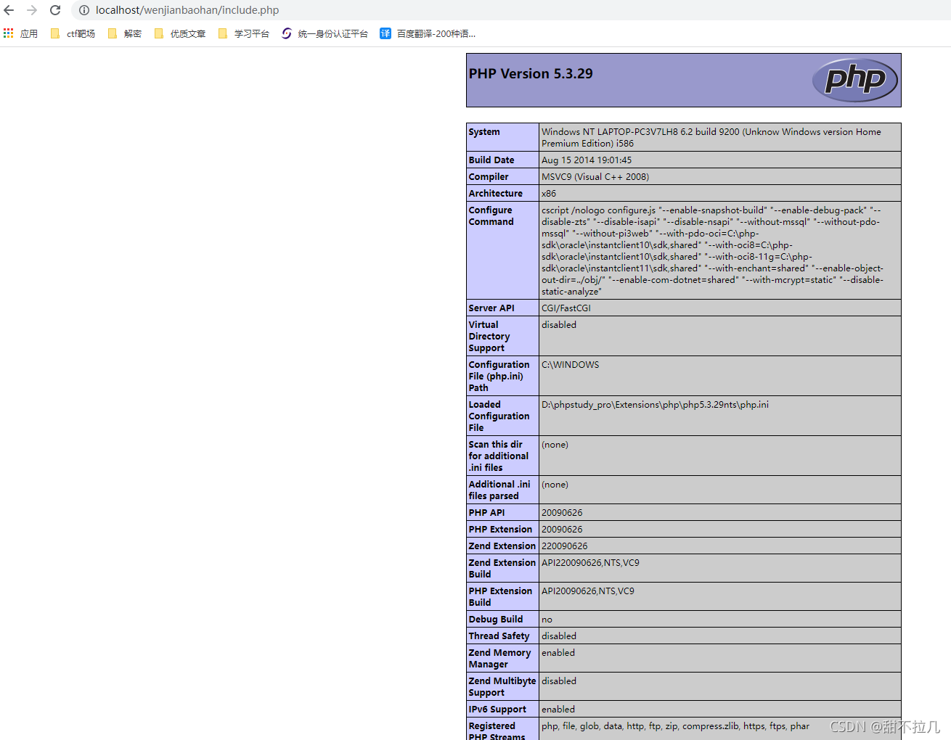This screenshot has width=951, height=740.
Task: Click the 'Registered PHP Streams' label
Action: [x=497, y=731]
